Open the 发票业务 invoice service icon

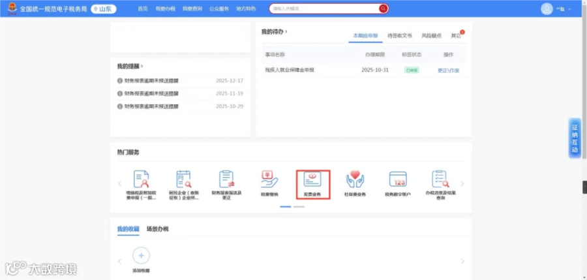[x=312, y=179]
